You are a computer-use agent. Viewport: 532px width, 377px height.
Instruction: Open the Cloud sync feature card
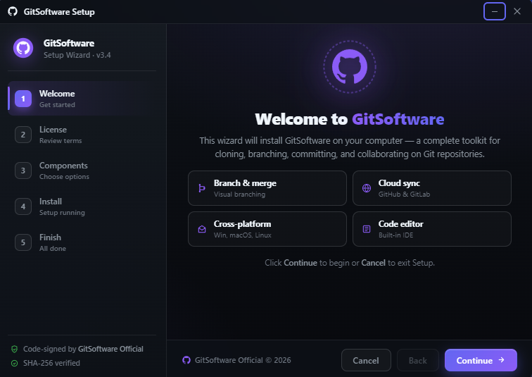point(432,188)
